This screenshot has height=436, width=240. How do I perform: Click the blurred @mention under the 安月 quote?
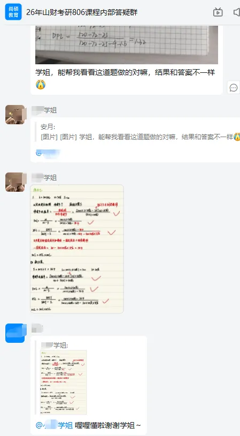pos(48,153)
